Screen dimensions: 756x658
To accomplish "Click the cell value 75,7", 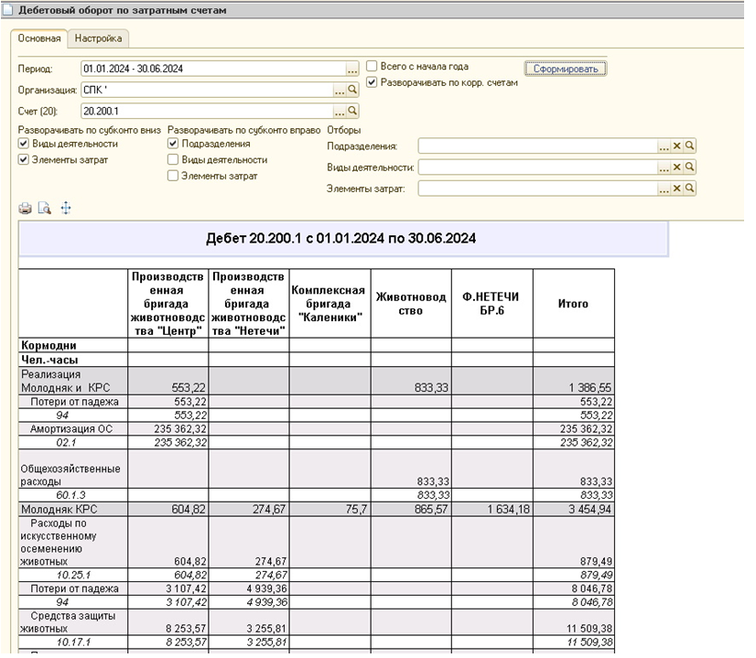I will (356, 510).
